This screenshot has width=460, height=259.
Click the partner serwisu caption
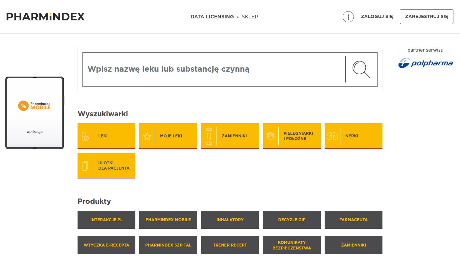point(425,50)
